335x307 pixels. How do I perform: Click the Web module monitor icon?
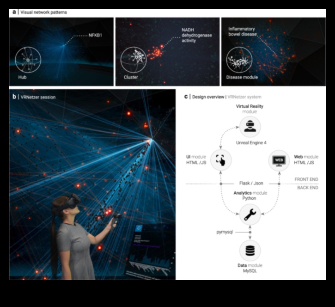(279, 160)
